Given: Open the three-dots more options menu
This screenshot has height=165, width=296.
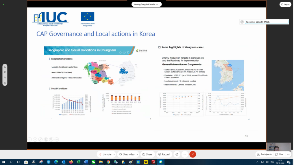Looking at the screenshot, I should click(185, 154).
